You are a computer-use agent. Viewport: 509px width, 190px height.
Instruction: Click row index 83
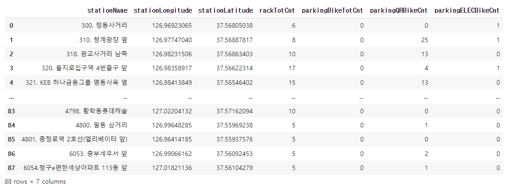tap(11, 111)
